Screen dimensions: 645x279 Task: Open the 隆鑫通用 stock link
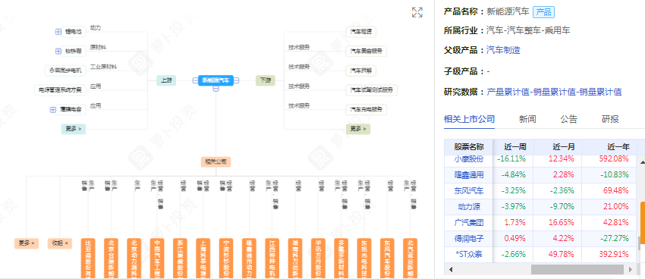[x=469, y=174]
